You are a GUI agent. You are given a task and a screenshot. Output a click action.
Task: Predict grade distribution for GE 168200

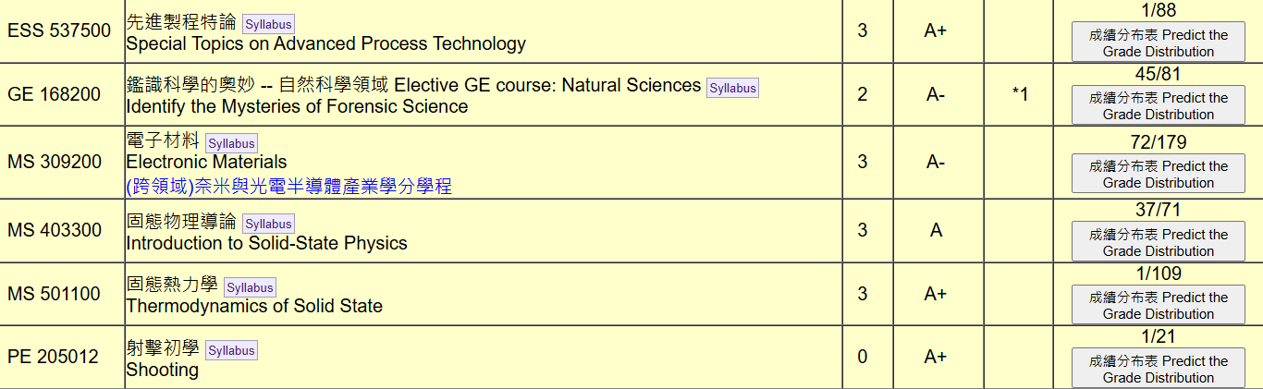[1158, 106]
